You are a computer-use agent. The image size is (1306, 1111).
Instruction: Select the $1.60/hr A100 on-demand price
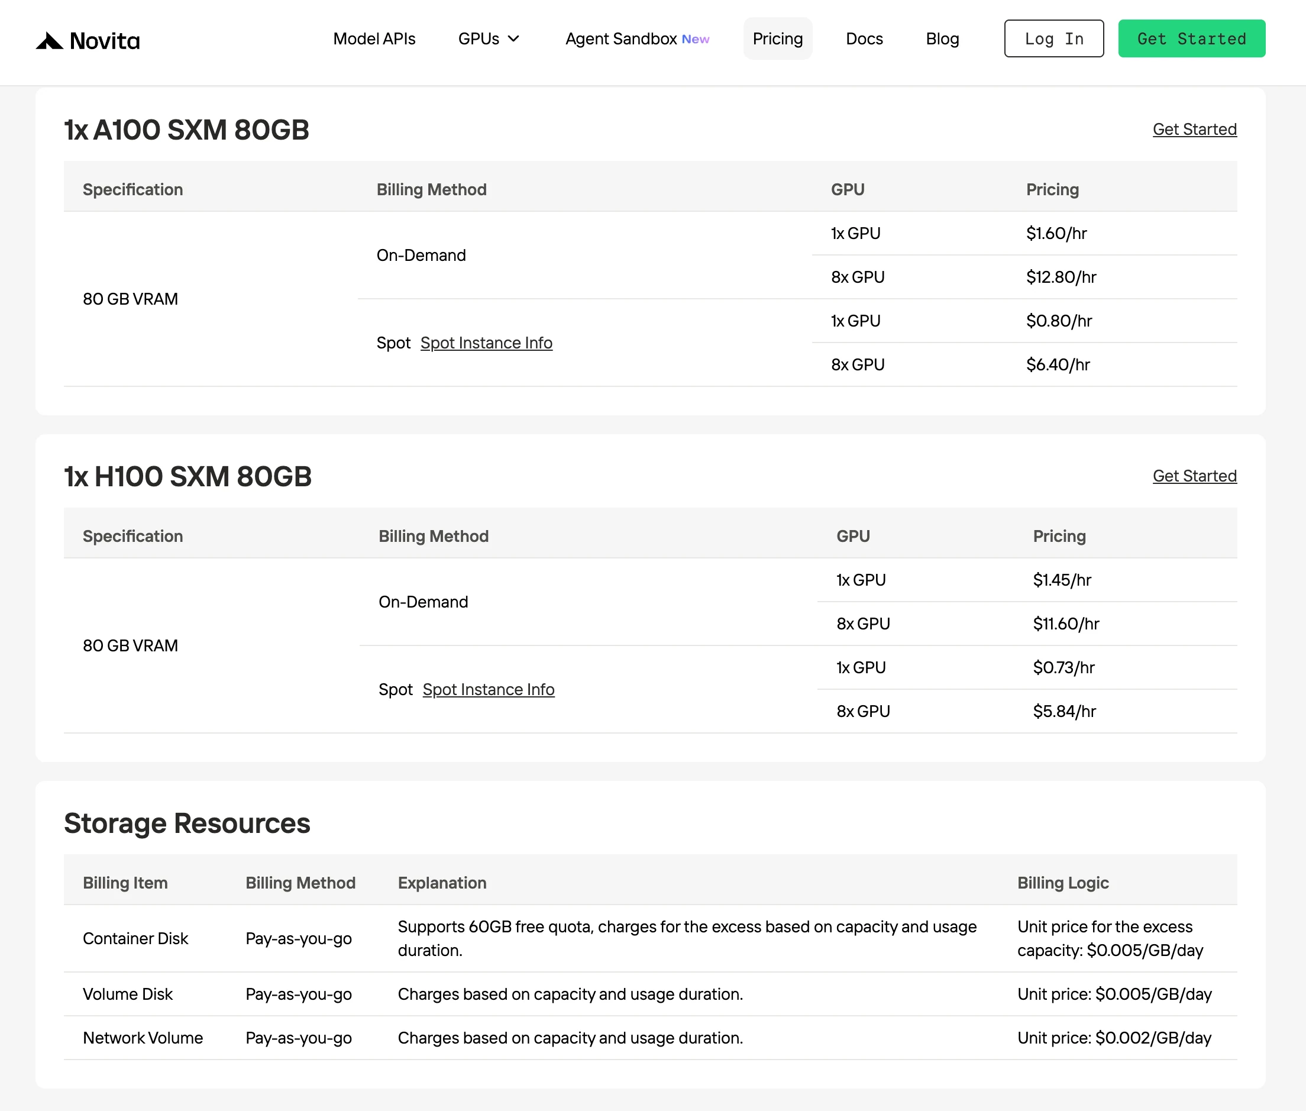1056,233
